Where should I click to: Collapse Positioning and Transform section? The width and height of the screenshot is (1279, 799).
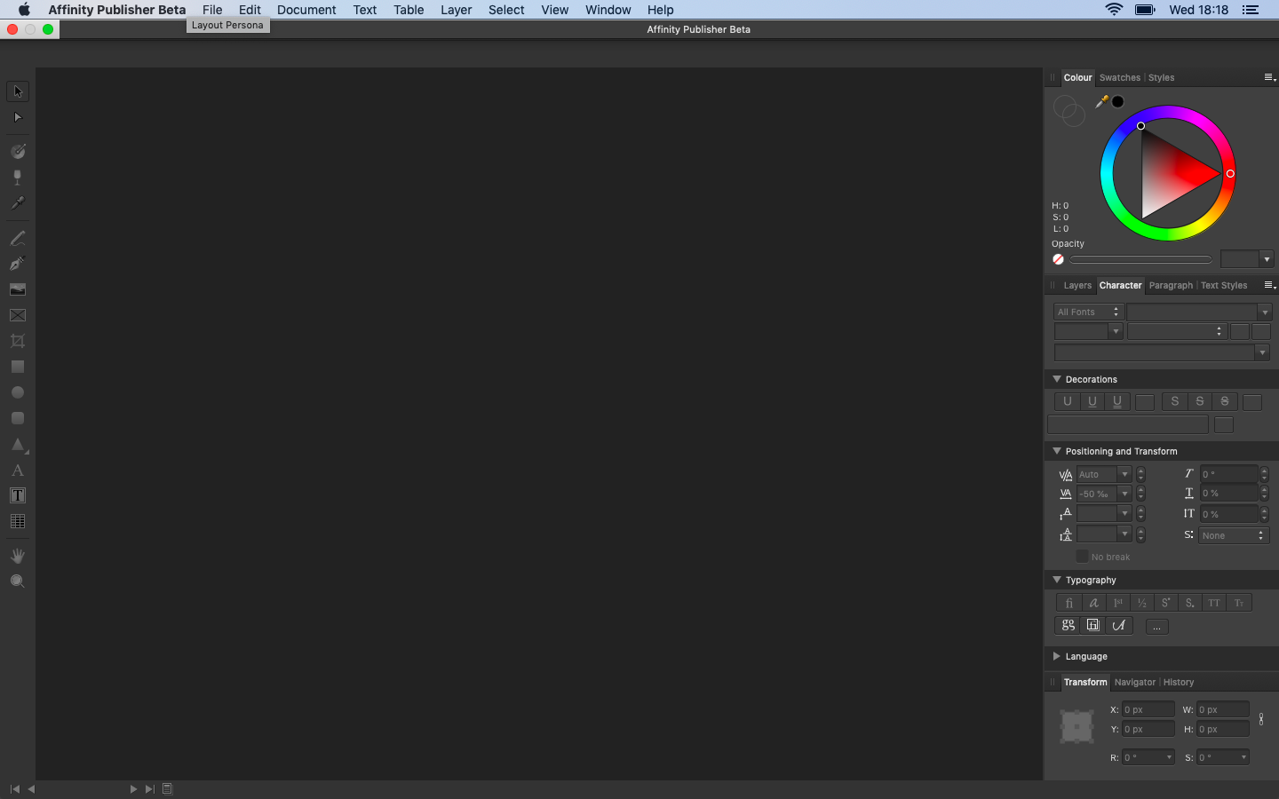tap(1057, 451)
